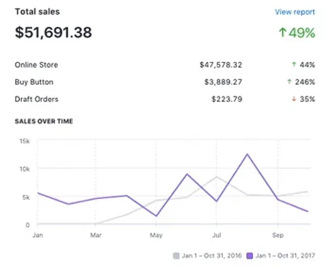Select the gray 2016 legend swatch
Viewport: 325px width, 267px height.
coord(176,256)
